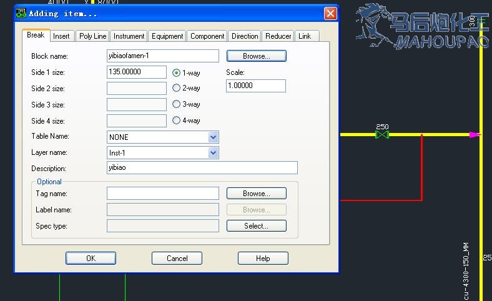The width and height of the screenshot is (492, 301).
Task: Click the Side 1 size input field
Action: [x=137, y=72]
